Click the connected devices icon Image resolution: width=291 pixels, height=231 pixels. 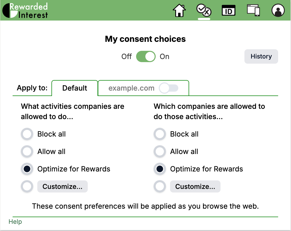pyautogui.click(x=253, y=11)
